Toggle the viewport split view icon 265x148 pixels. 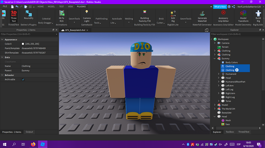coord(207,30)
